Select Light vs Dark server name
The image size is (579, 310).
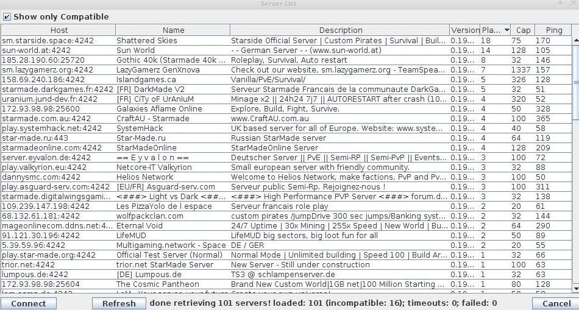[x=171, y=197]
